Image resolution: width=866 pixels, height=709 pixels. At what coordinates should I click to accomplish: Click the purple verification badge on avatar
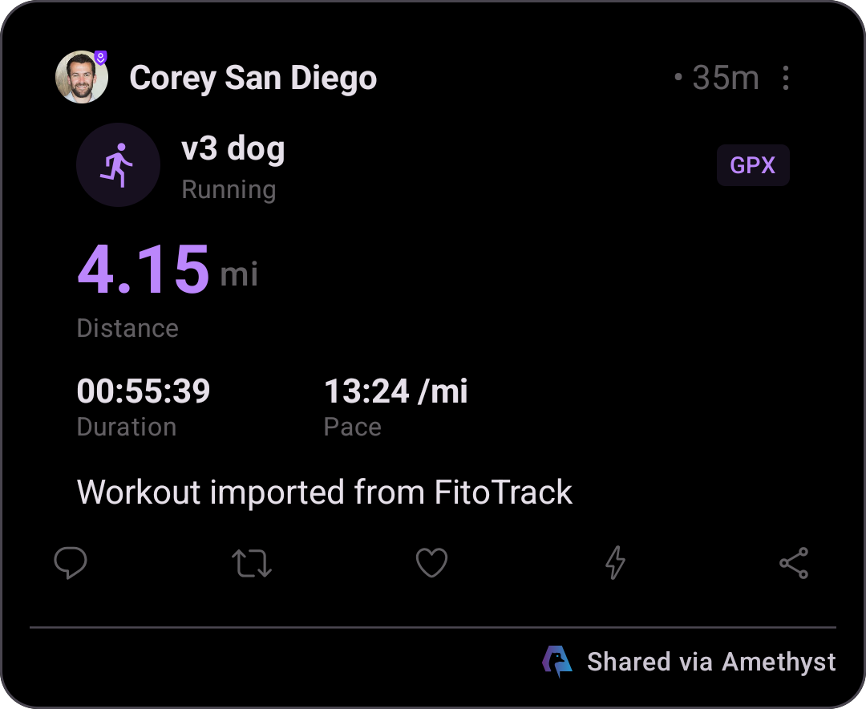point(100,57)
